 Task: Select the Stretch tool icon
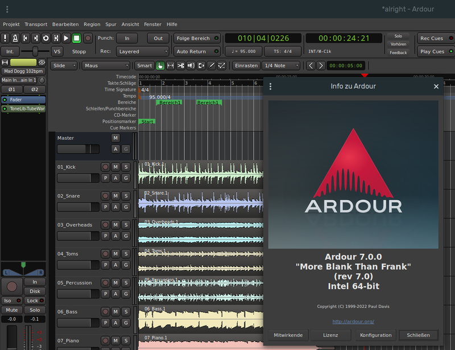201,65
